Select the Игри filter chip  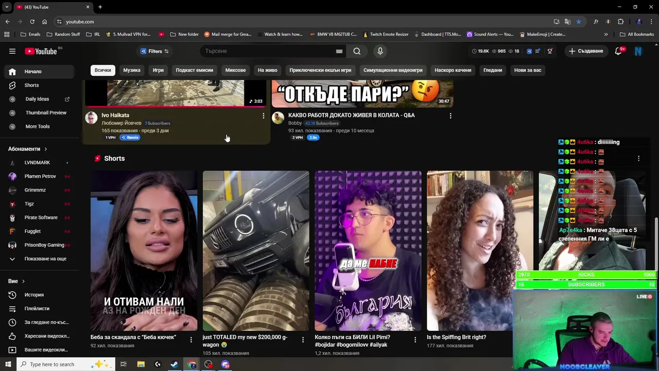(x=158, y=70)
